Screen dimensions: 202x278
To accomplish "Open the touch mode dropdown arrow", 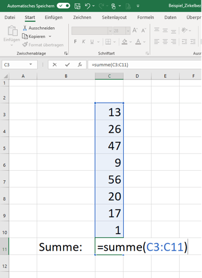I will pyautogui.click(x=120, y=6).
